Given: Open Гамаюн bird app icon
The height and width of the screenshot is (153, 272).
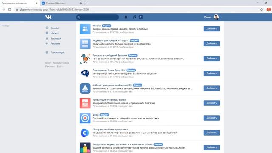Looking at the screenshot, I should click(x=85, y=59).
